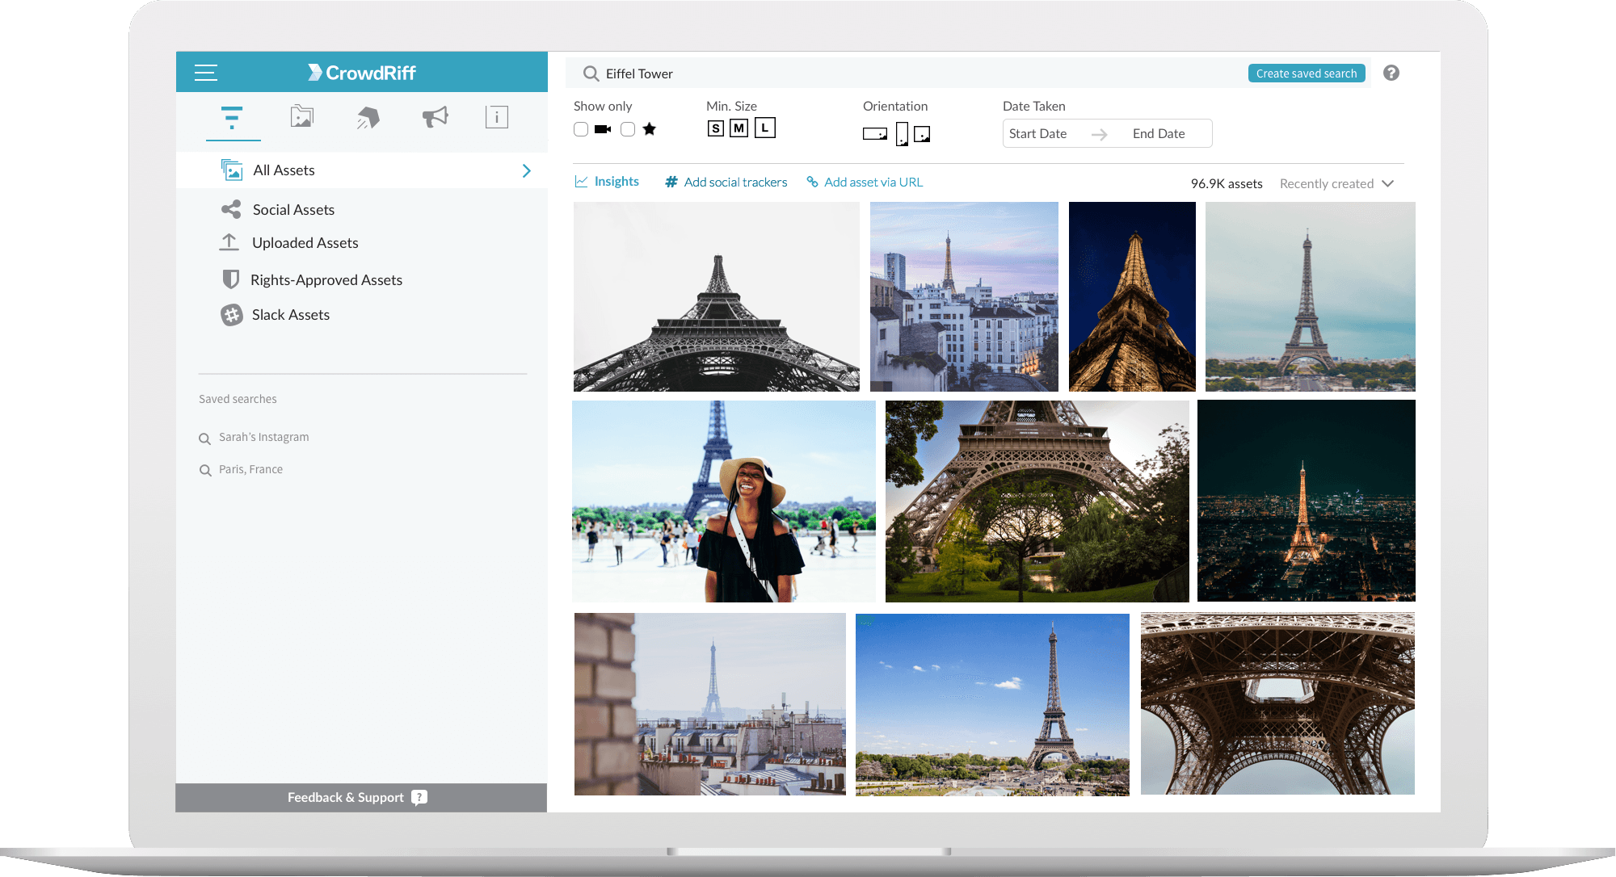Enable show only starred checkbox
Viewport: 1616px width, 877px height.
click(x=628, y=129)
